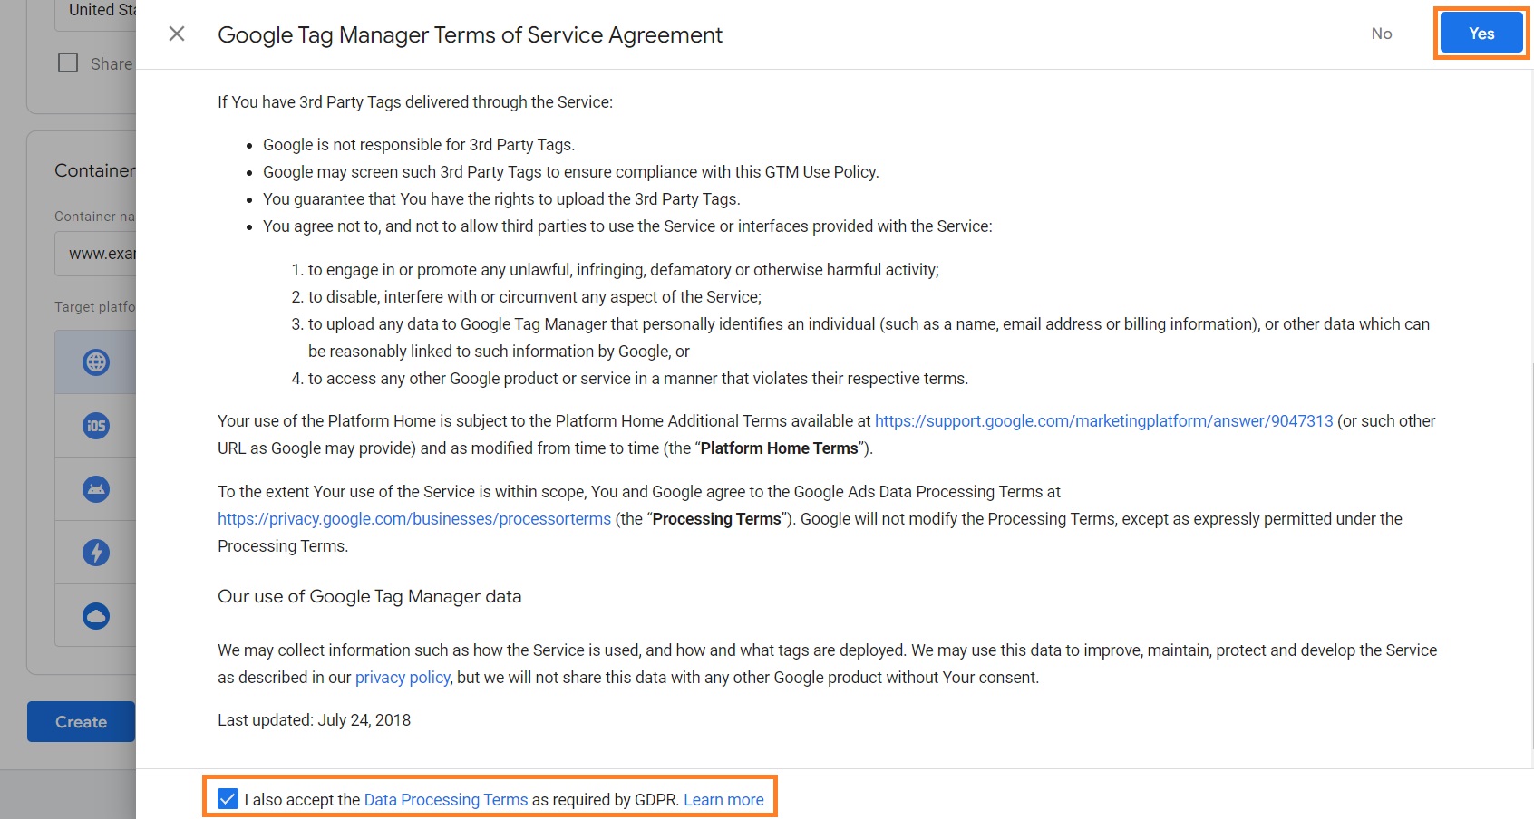Viewport: 1534px width, 819px height.
Task: Select the Android target platform icon
Action: 95,488
